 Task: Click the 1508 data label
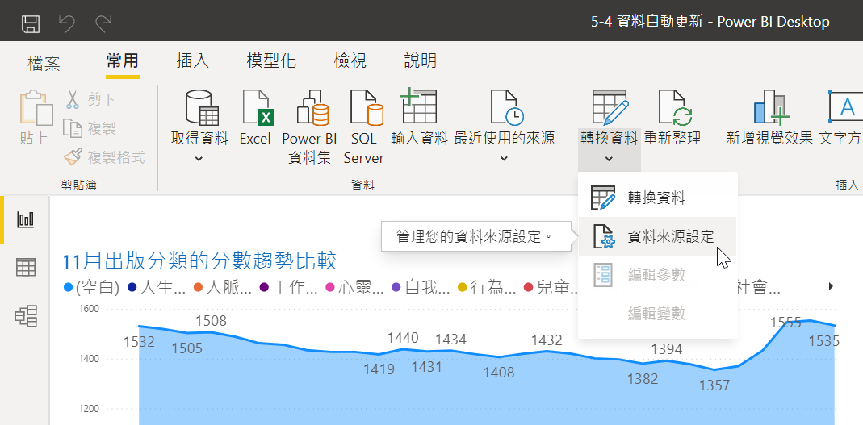[x=211, y=320]
